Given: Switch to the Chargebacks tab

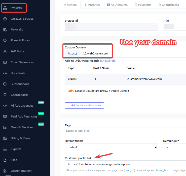Looking at the screenshot, I should pyautogui.click(x=169, y=5).
